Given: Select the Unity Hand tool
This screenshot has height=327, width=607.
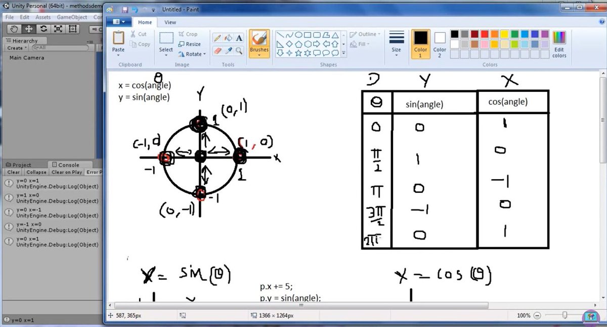Looking at the screenshot, I should point(15,29).
